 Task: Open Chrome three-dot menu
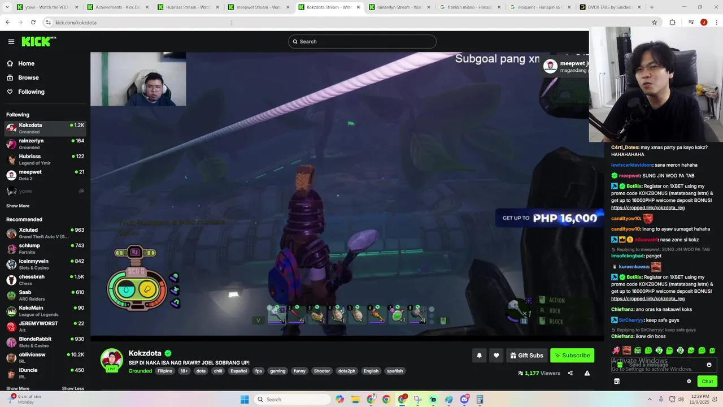point(716,22)
